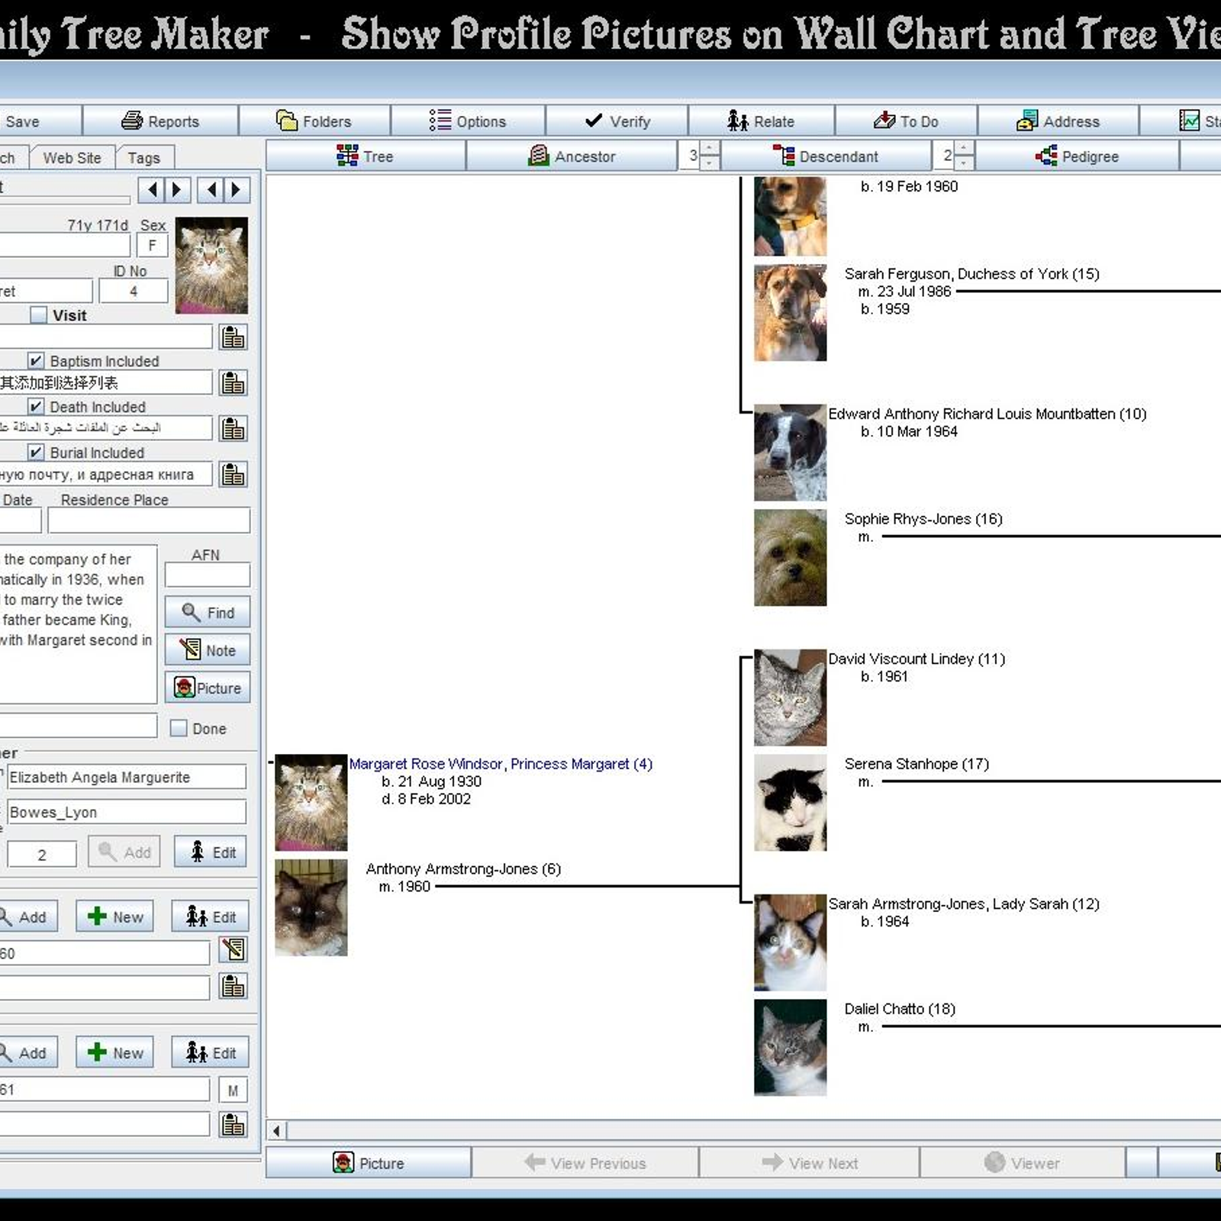1221x1221 pixels.
Task: Select the Web Site tab
Action: pyautogui.click(x=72, y=157)
